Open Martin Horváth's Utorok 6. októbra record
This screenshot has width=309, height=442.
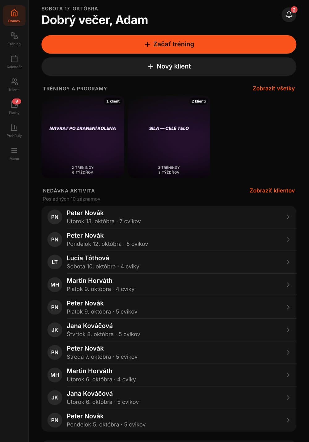tap(169, 375)
